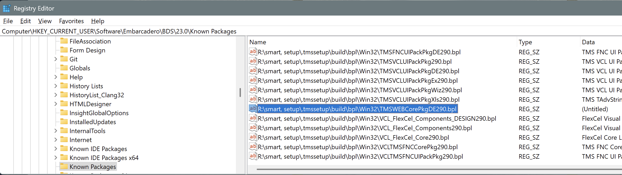Image resolution: width=622 pixels, height=175 pixels.
Task: Select the FileAssociation tree label
Action: point(90,41)
